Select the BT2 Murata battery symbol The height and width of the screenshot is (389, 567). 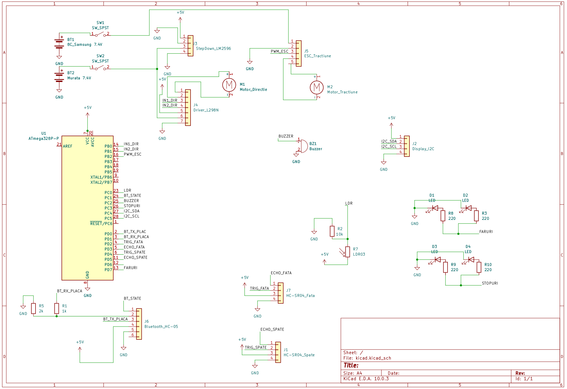pos(59,77)
